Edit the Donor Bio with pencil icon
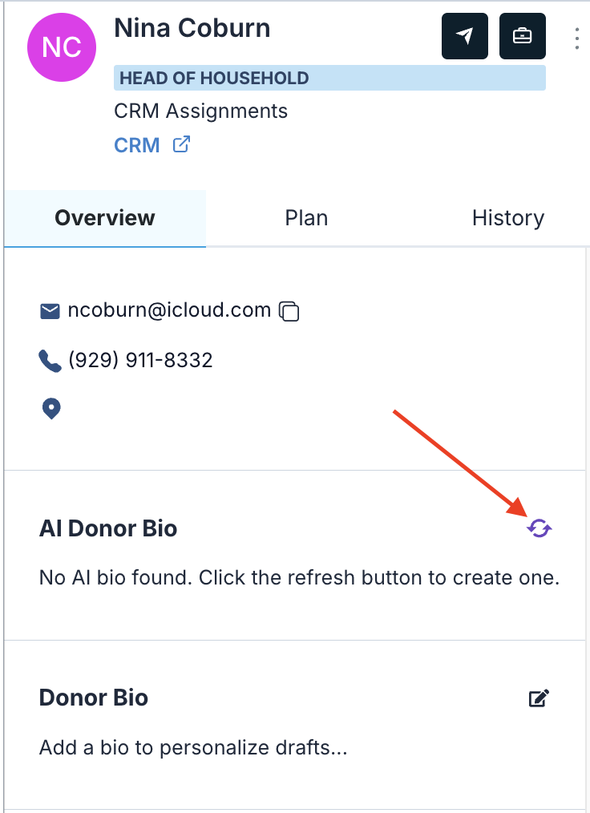 click(x=539, y=698)
